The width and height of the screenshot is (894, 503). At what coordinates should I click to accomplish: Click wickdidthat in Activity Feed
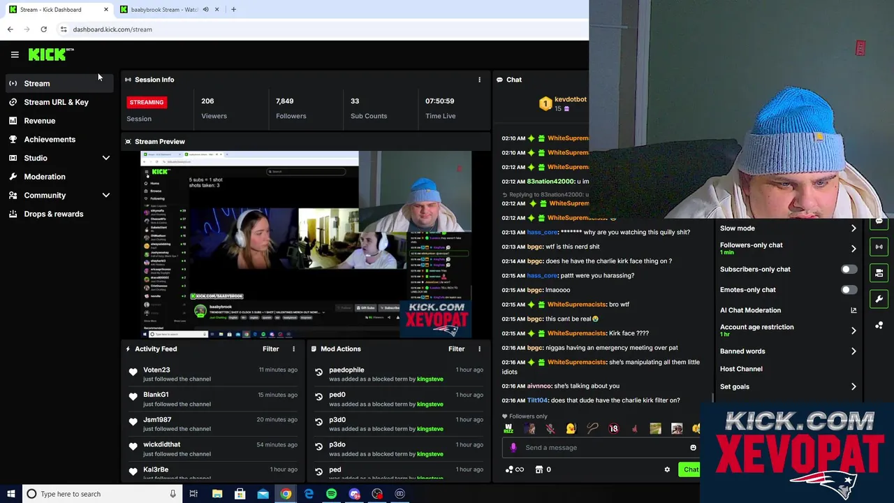click(x=161, y=444)
